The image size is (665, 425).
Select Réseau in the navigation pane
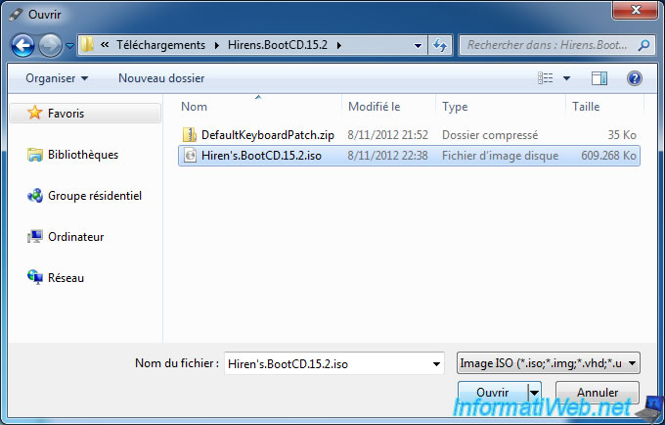[66, 278]
